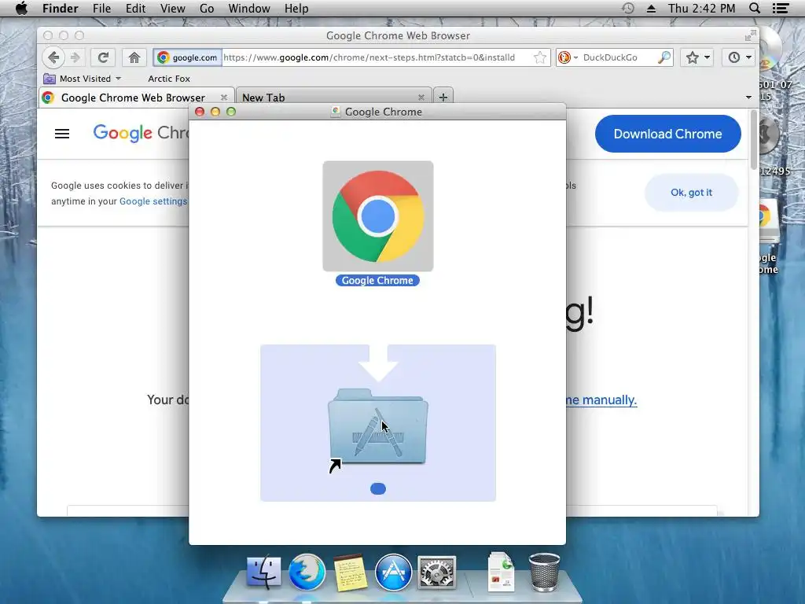Open the Google settings link

153,201
